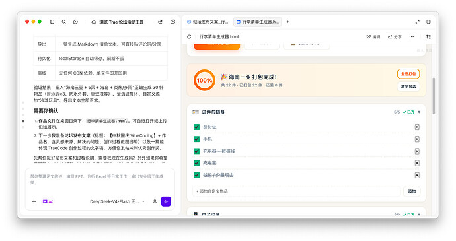The width and height of the screenshot is (456, 241).
Task: Click the 5/5 已齐 status label
Action: click(404, 112)
